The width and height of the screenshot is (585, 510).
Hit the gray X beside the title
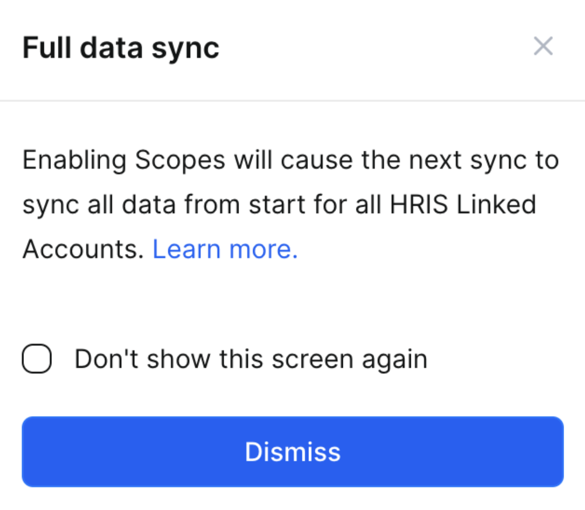543,46
